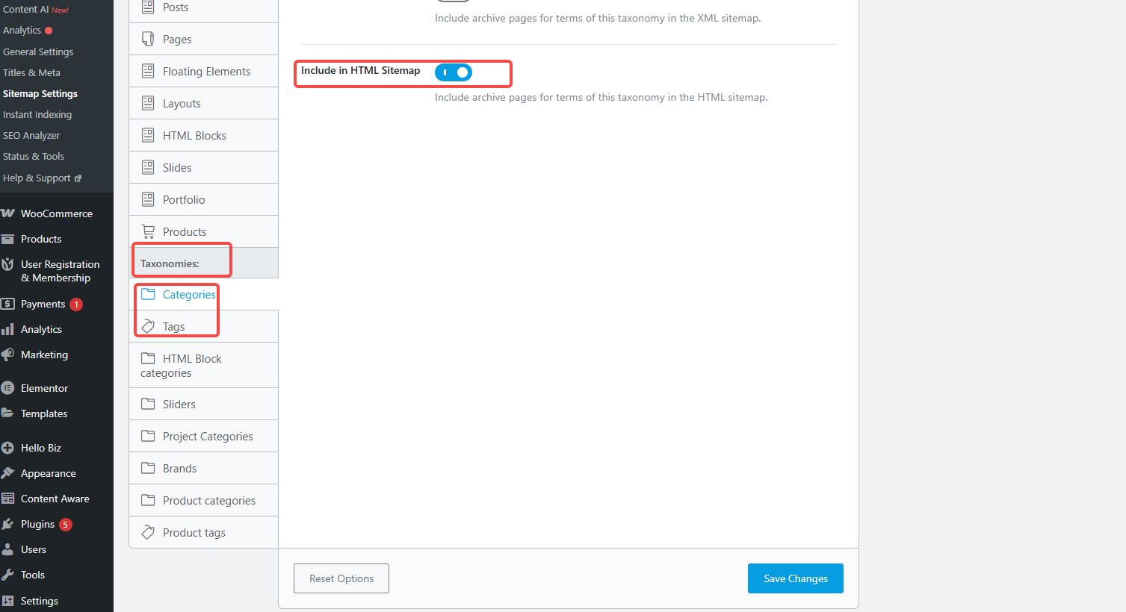The width and height of the screenshot is (1126, 612).
Task: Click the Appearance paintbrush icon
Action: (x=8, y=473)
